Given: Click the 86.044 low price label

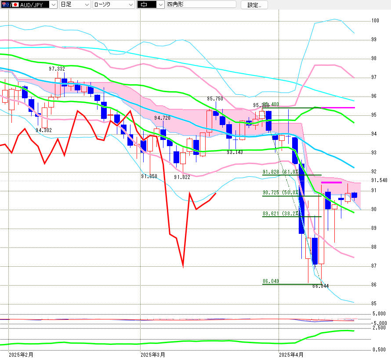Looking at the screenshot, I should [x=320, y=286].
